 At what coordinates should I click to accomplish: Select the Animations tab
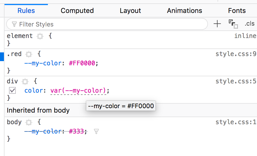point(185,11)
